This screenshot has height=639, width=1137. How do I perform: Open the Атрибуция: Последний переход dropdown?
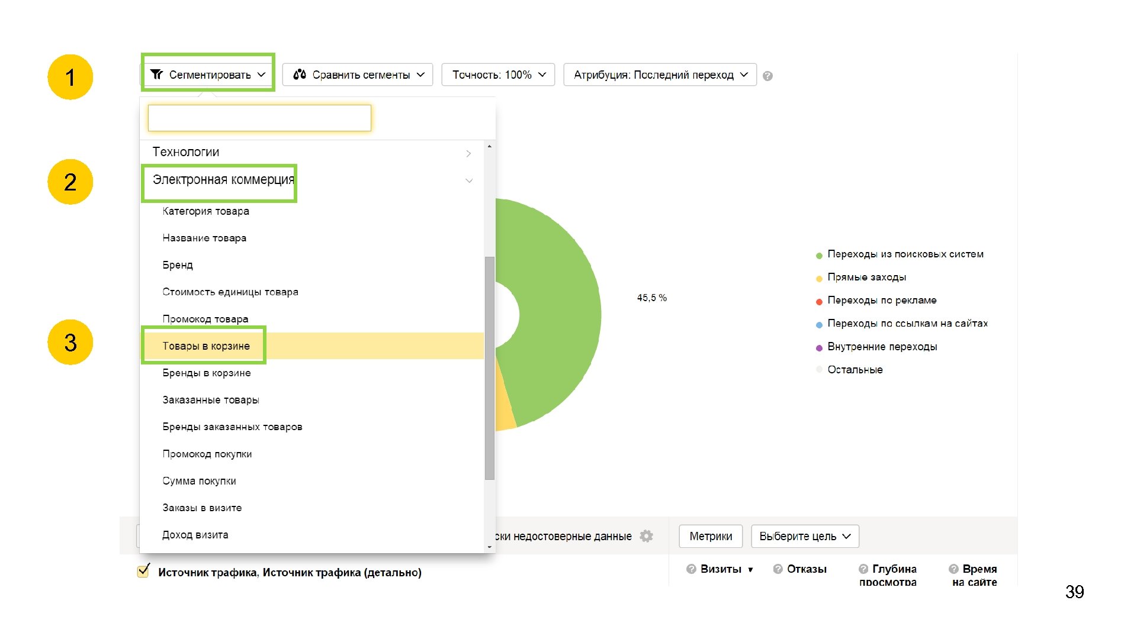pyautogui.click(x=660, y=75)
